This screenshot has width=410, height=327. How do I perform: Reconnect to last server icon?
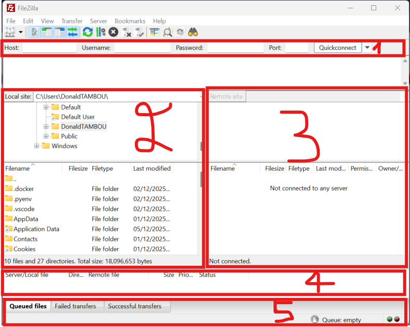[139, 32]
